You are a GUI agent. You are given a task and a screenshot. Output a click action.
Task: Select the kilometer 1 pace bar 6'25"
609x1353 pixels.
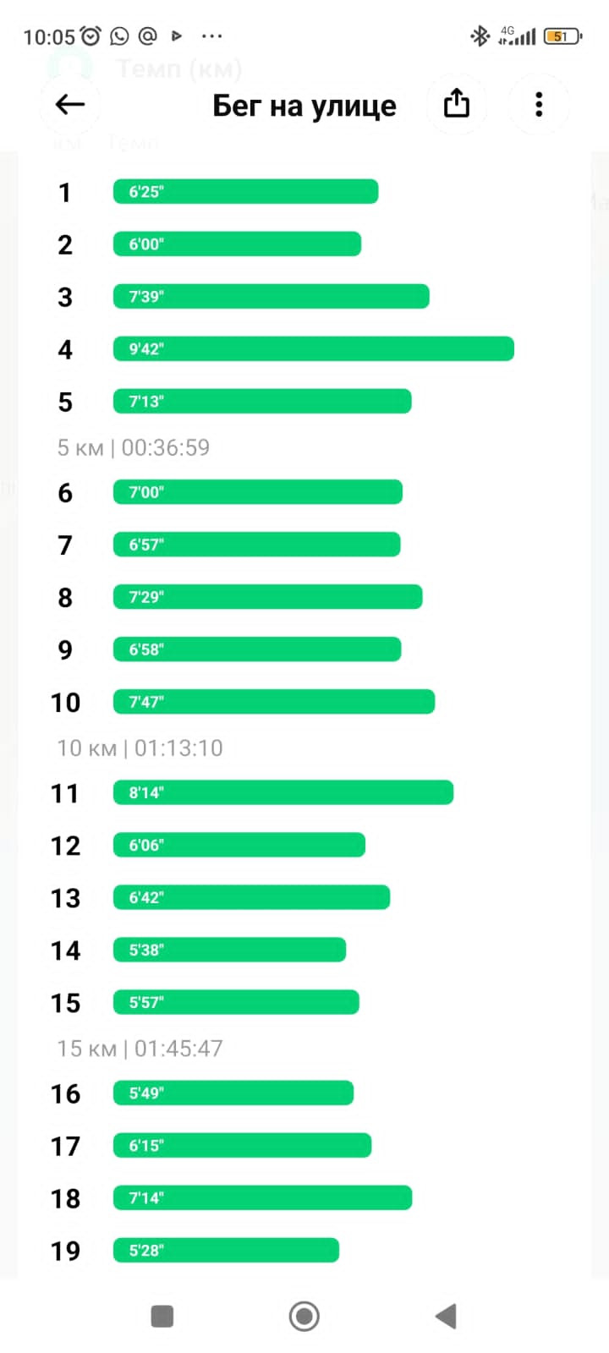pos(246,191)
